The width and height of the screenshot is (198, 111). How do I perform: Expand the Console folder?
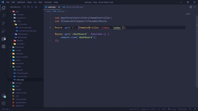(x=25, y=14)
